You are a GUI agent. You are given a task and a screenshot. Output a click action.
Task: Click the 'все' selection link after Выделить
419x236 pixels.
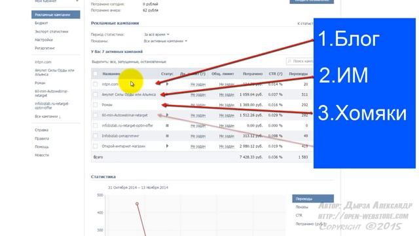pos(113,62)
